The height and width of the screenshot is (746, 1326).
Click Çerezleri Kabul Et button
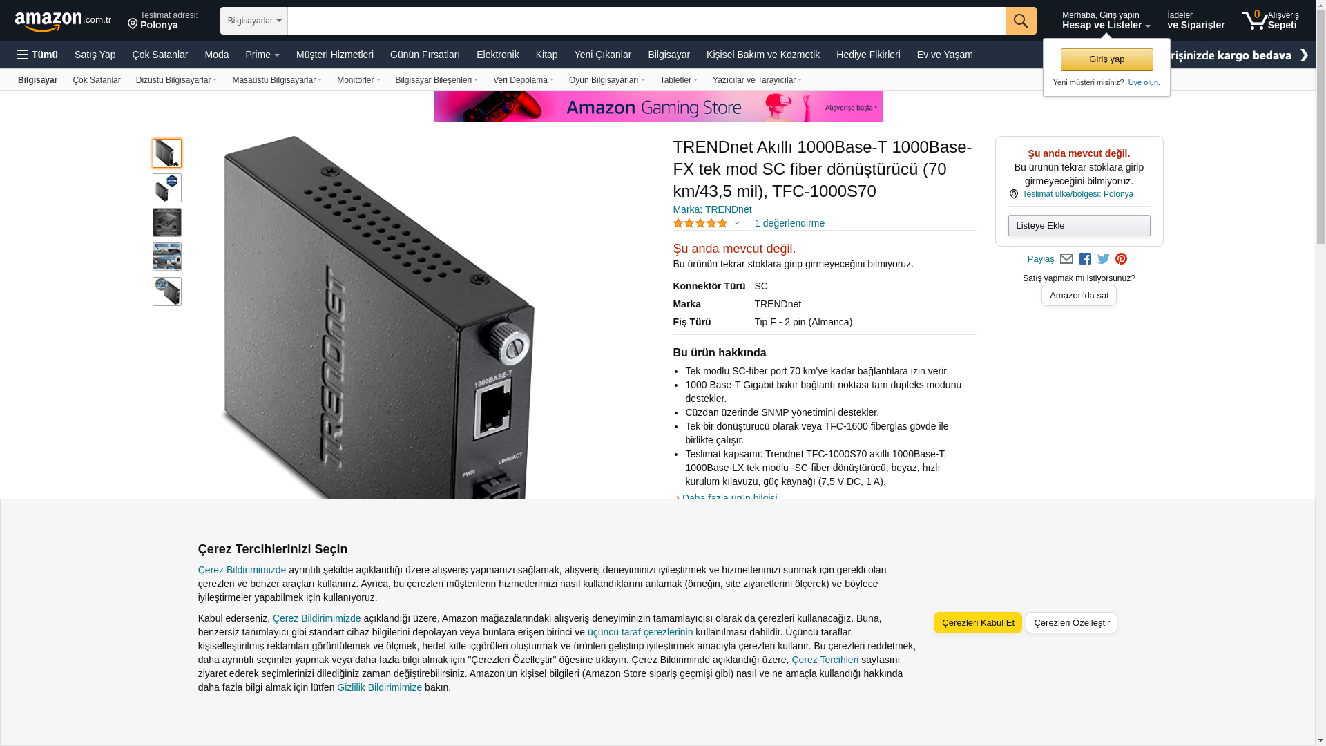[x=977, y=622]
